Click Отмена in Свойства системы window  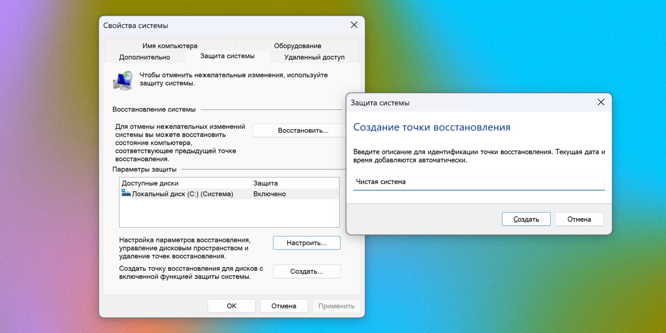284,306
